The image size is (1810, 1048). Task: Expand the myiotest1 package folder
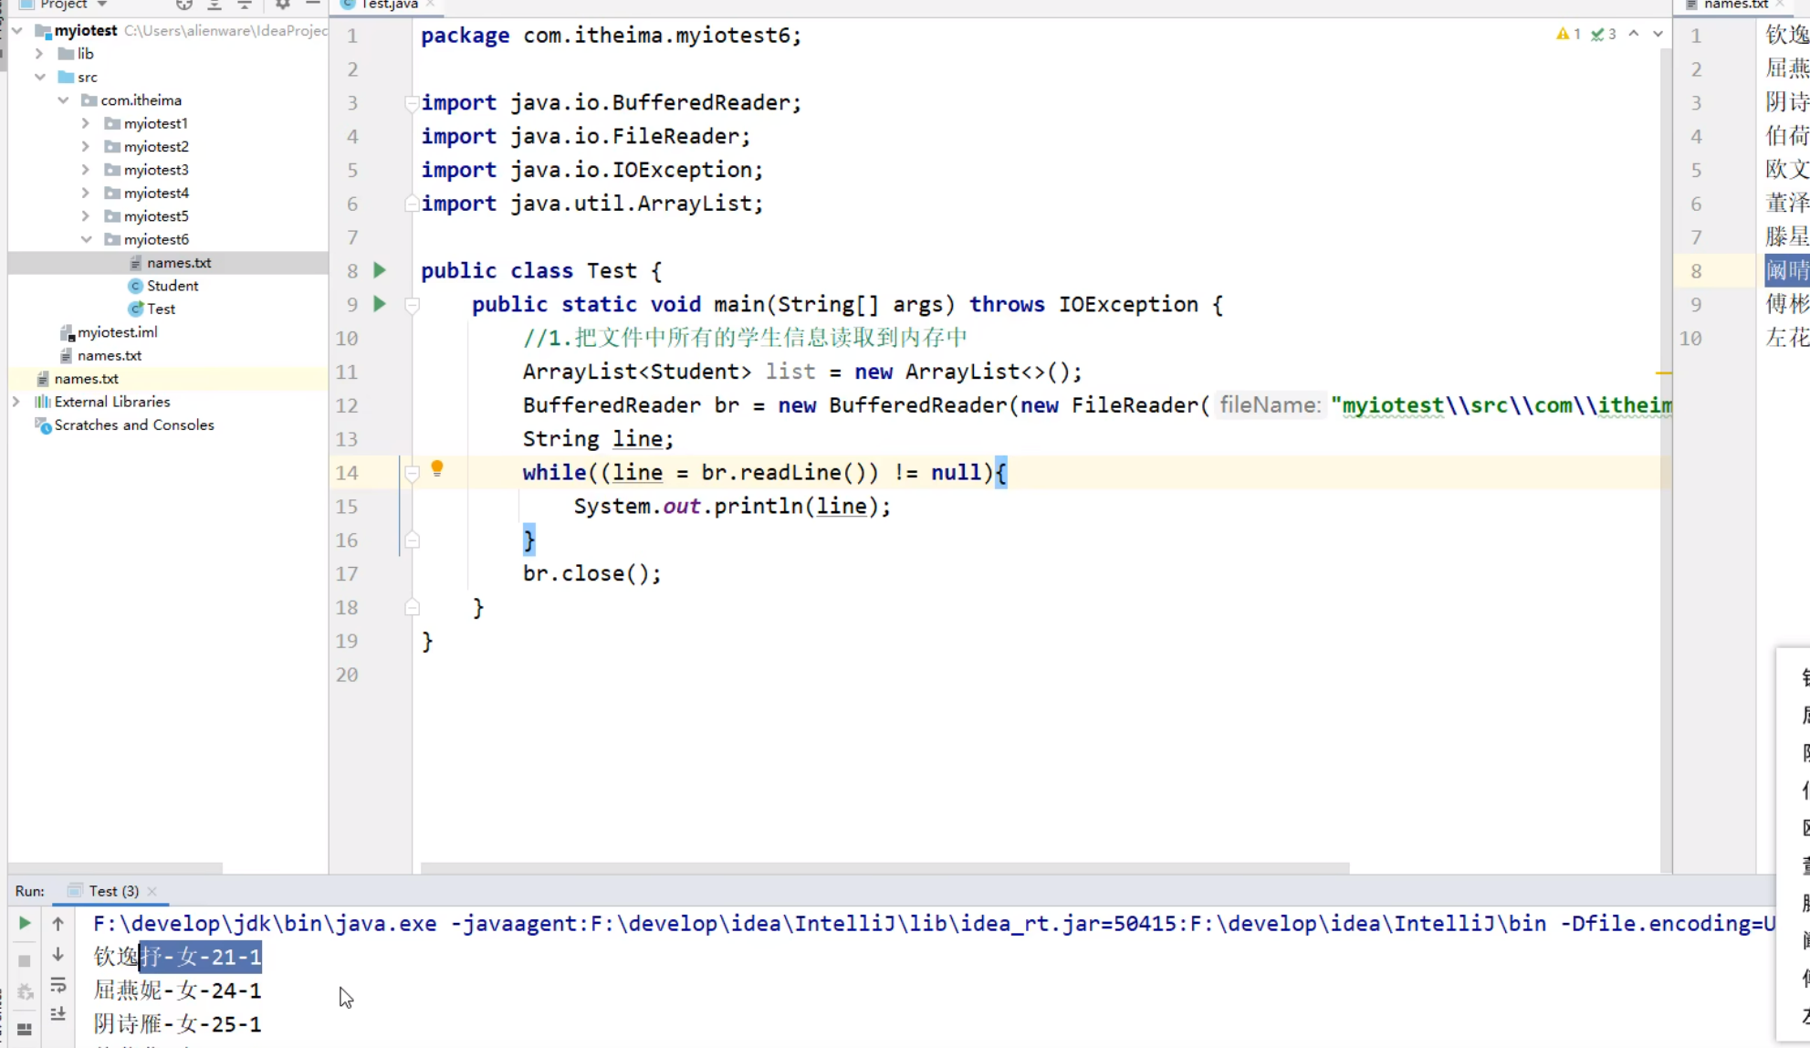tap(86, 123)
